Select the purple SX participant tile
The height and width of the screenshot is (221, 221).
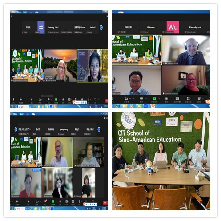41,28
